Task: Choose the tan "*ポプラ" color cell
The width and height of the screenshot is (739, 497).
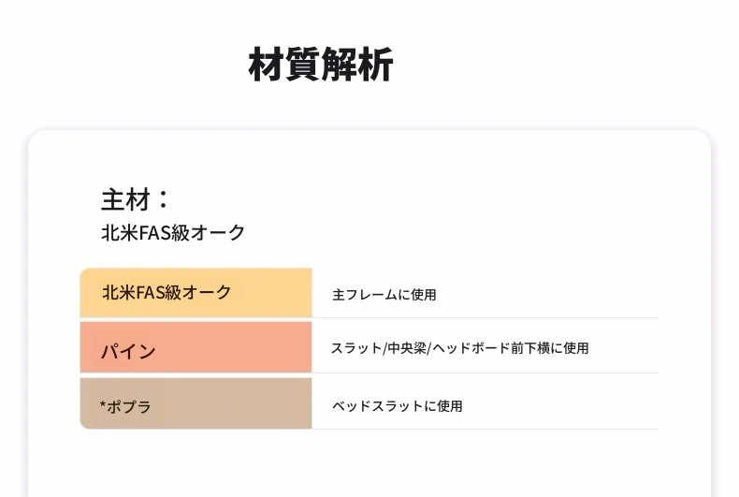Action: 196,403
